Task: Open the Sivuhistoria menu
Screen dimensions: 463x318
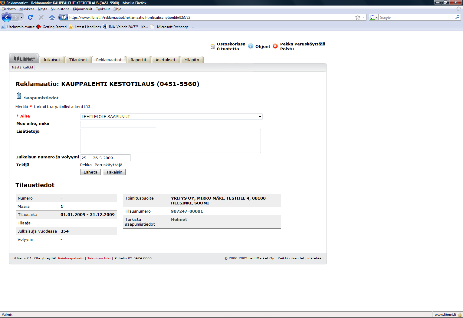Action: (60, 9)
